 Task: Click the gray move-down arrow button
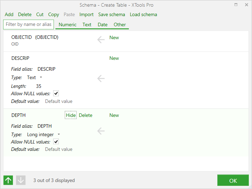[21, 180]
